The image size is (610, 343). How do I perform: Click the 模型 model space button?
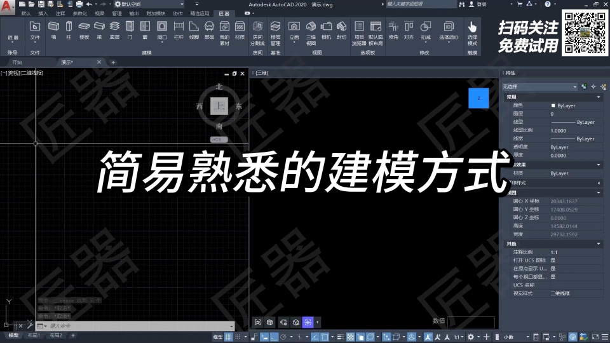218,337
